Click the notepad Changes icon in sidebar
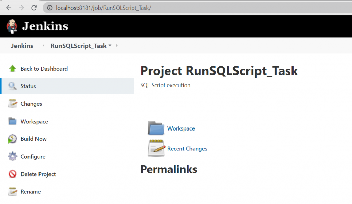The height and width of the screenshot is (204, 352). pyautogui.click(x=13, y=104)
